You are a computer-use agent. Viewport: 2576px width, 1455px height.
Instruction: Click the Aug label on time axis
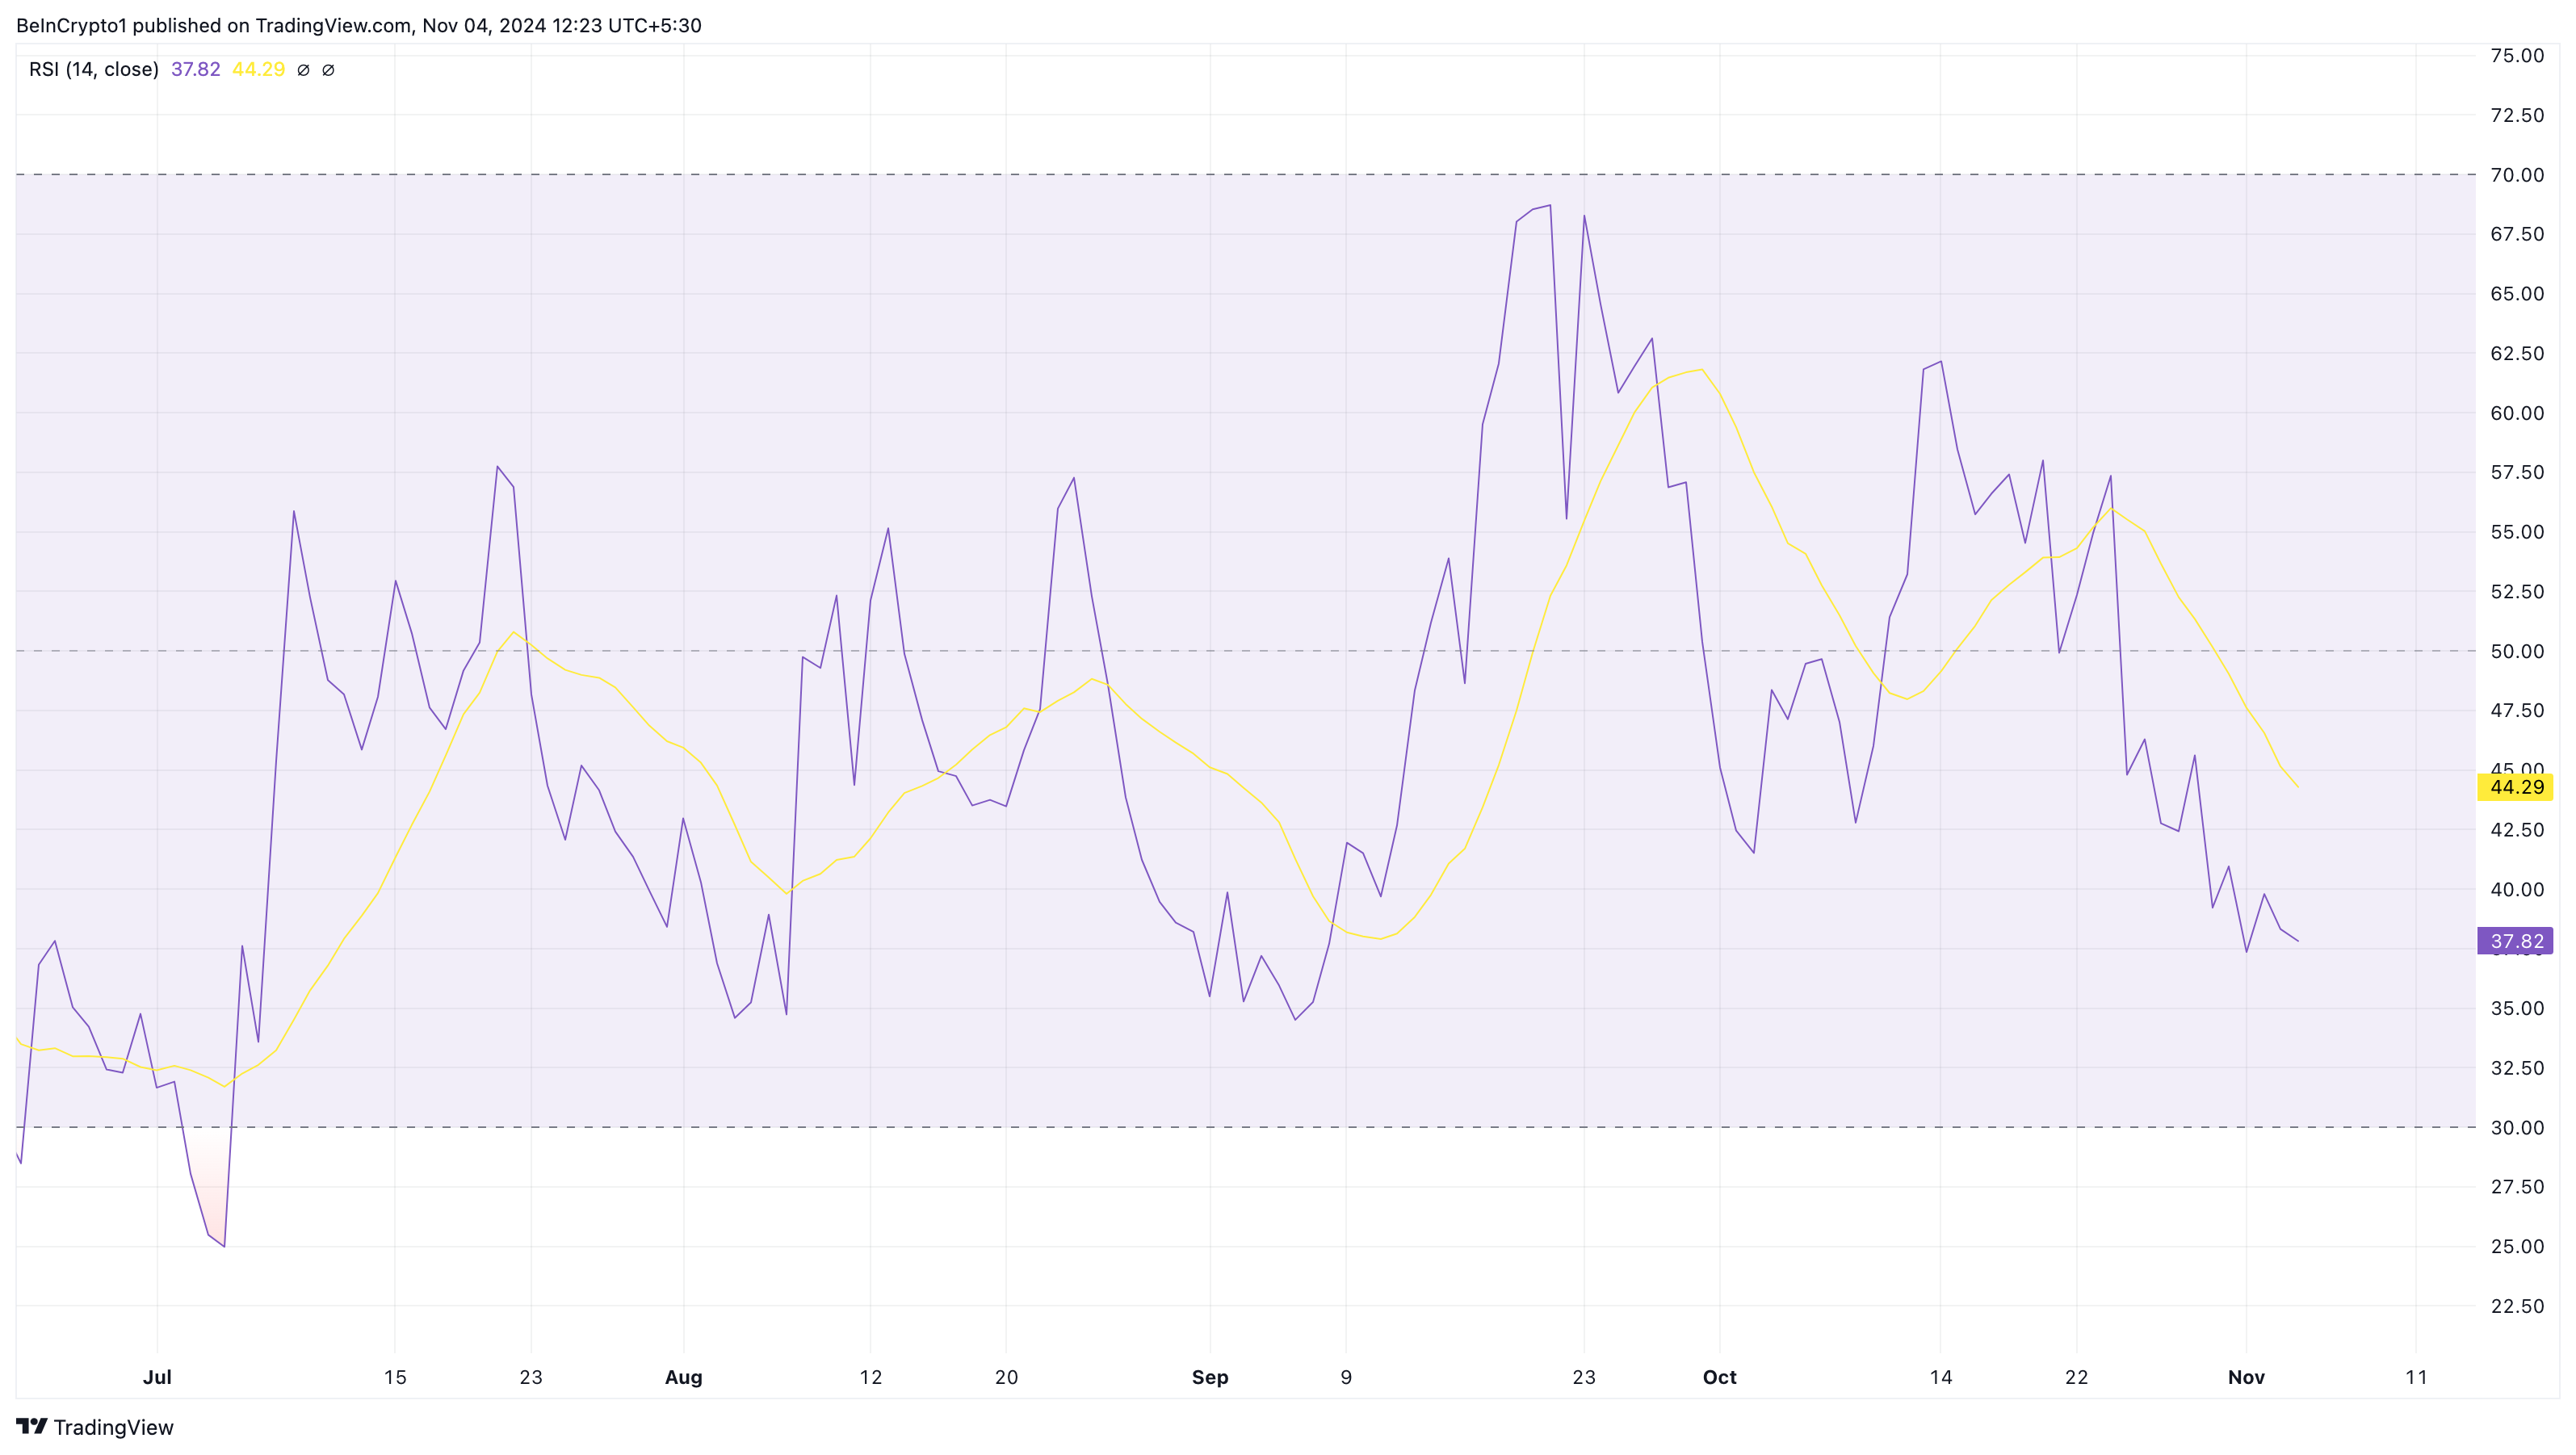click(684, 1377)
